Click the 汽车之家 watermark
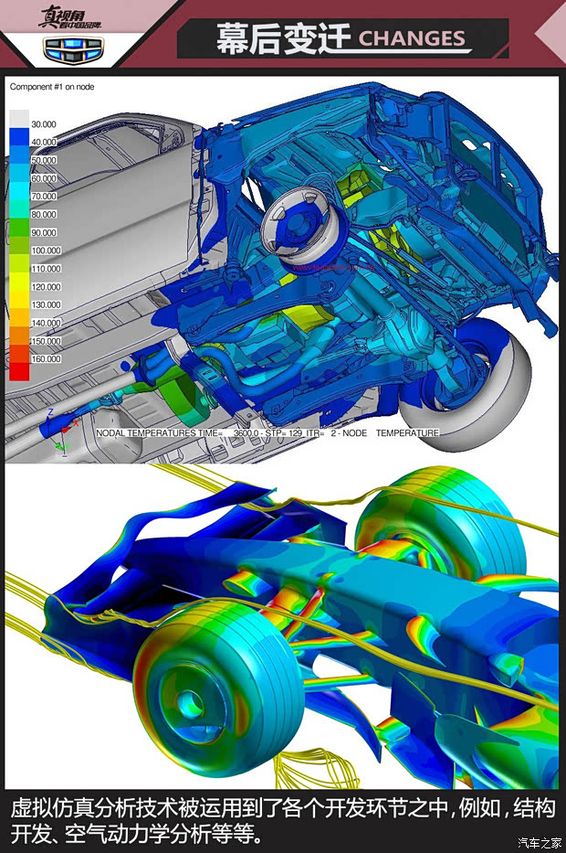 [x=539, y=842]
